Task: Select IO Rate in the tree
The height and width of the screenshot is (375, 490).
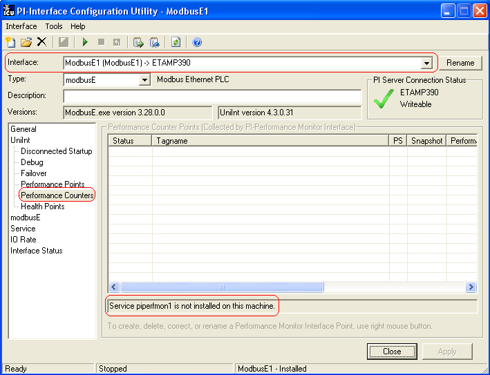Action: [23, 240]
